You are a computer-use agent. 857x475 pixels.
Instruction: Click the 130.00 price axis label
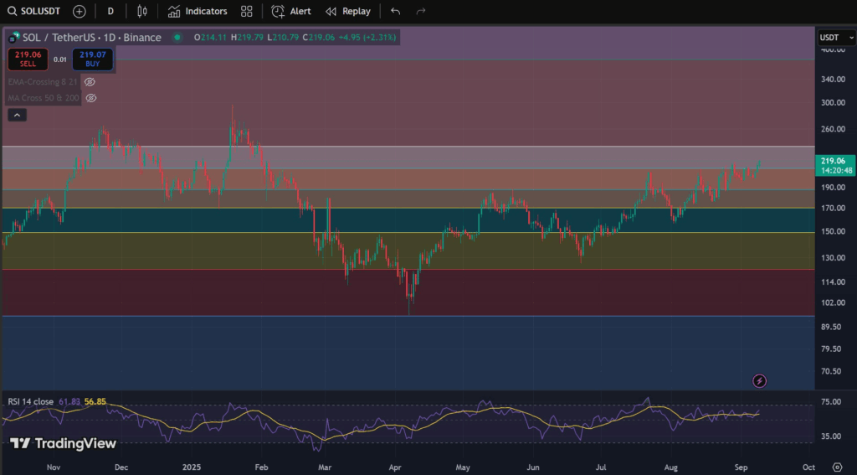point(833,258)
